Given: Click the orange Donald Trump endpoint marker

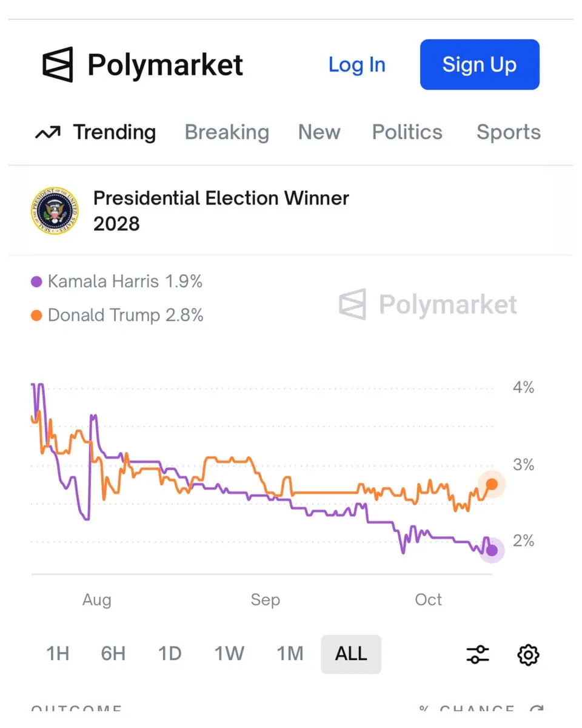Looking at the screenshot, I should [492, 484].
